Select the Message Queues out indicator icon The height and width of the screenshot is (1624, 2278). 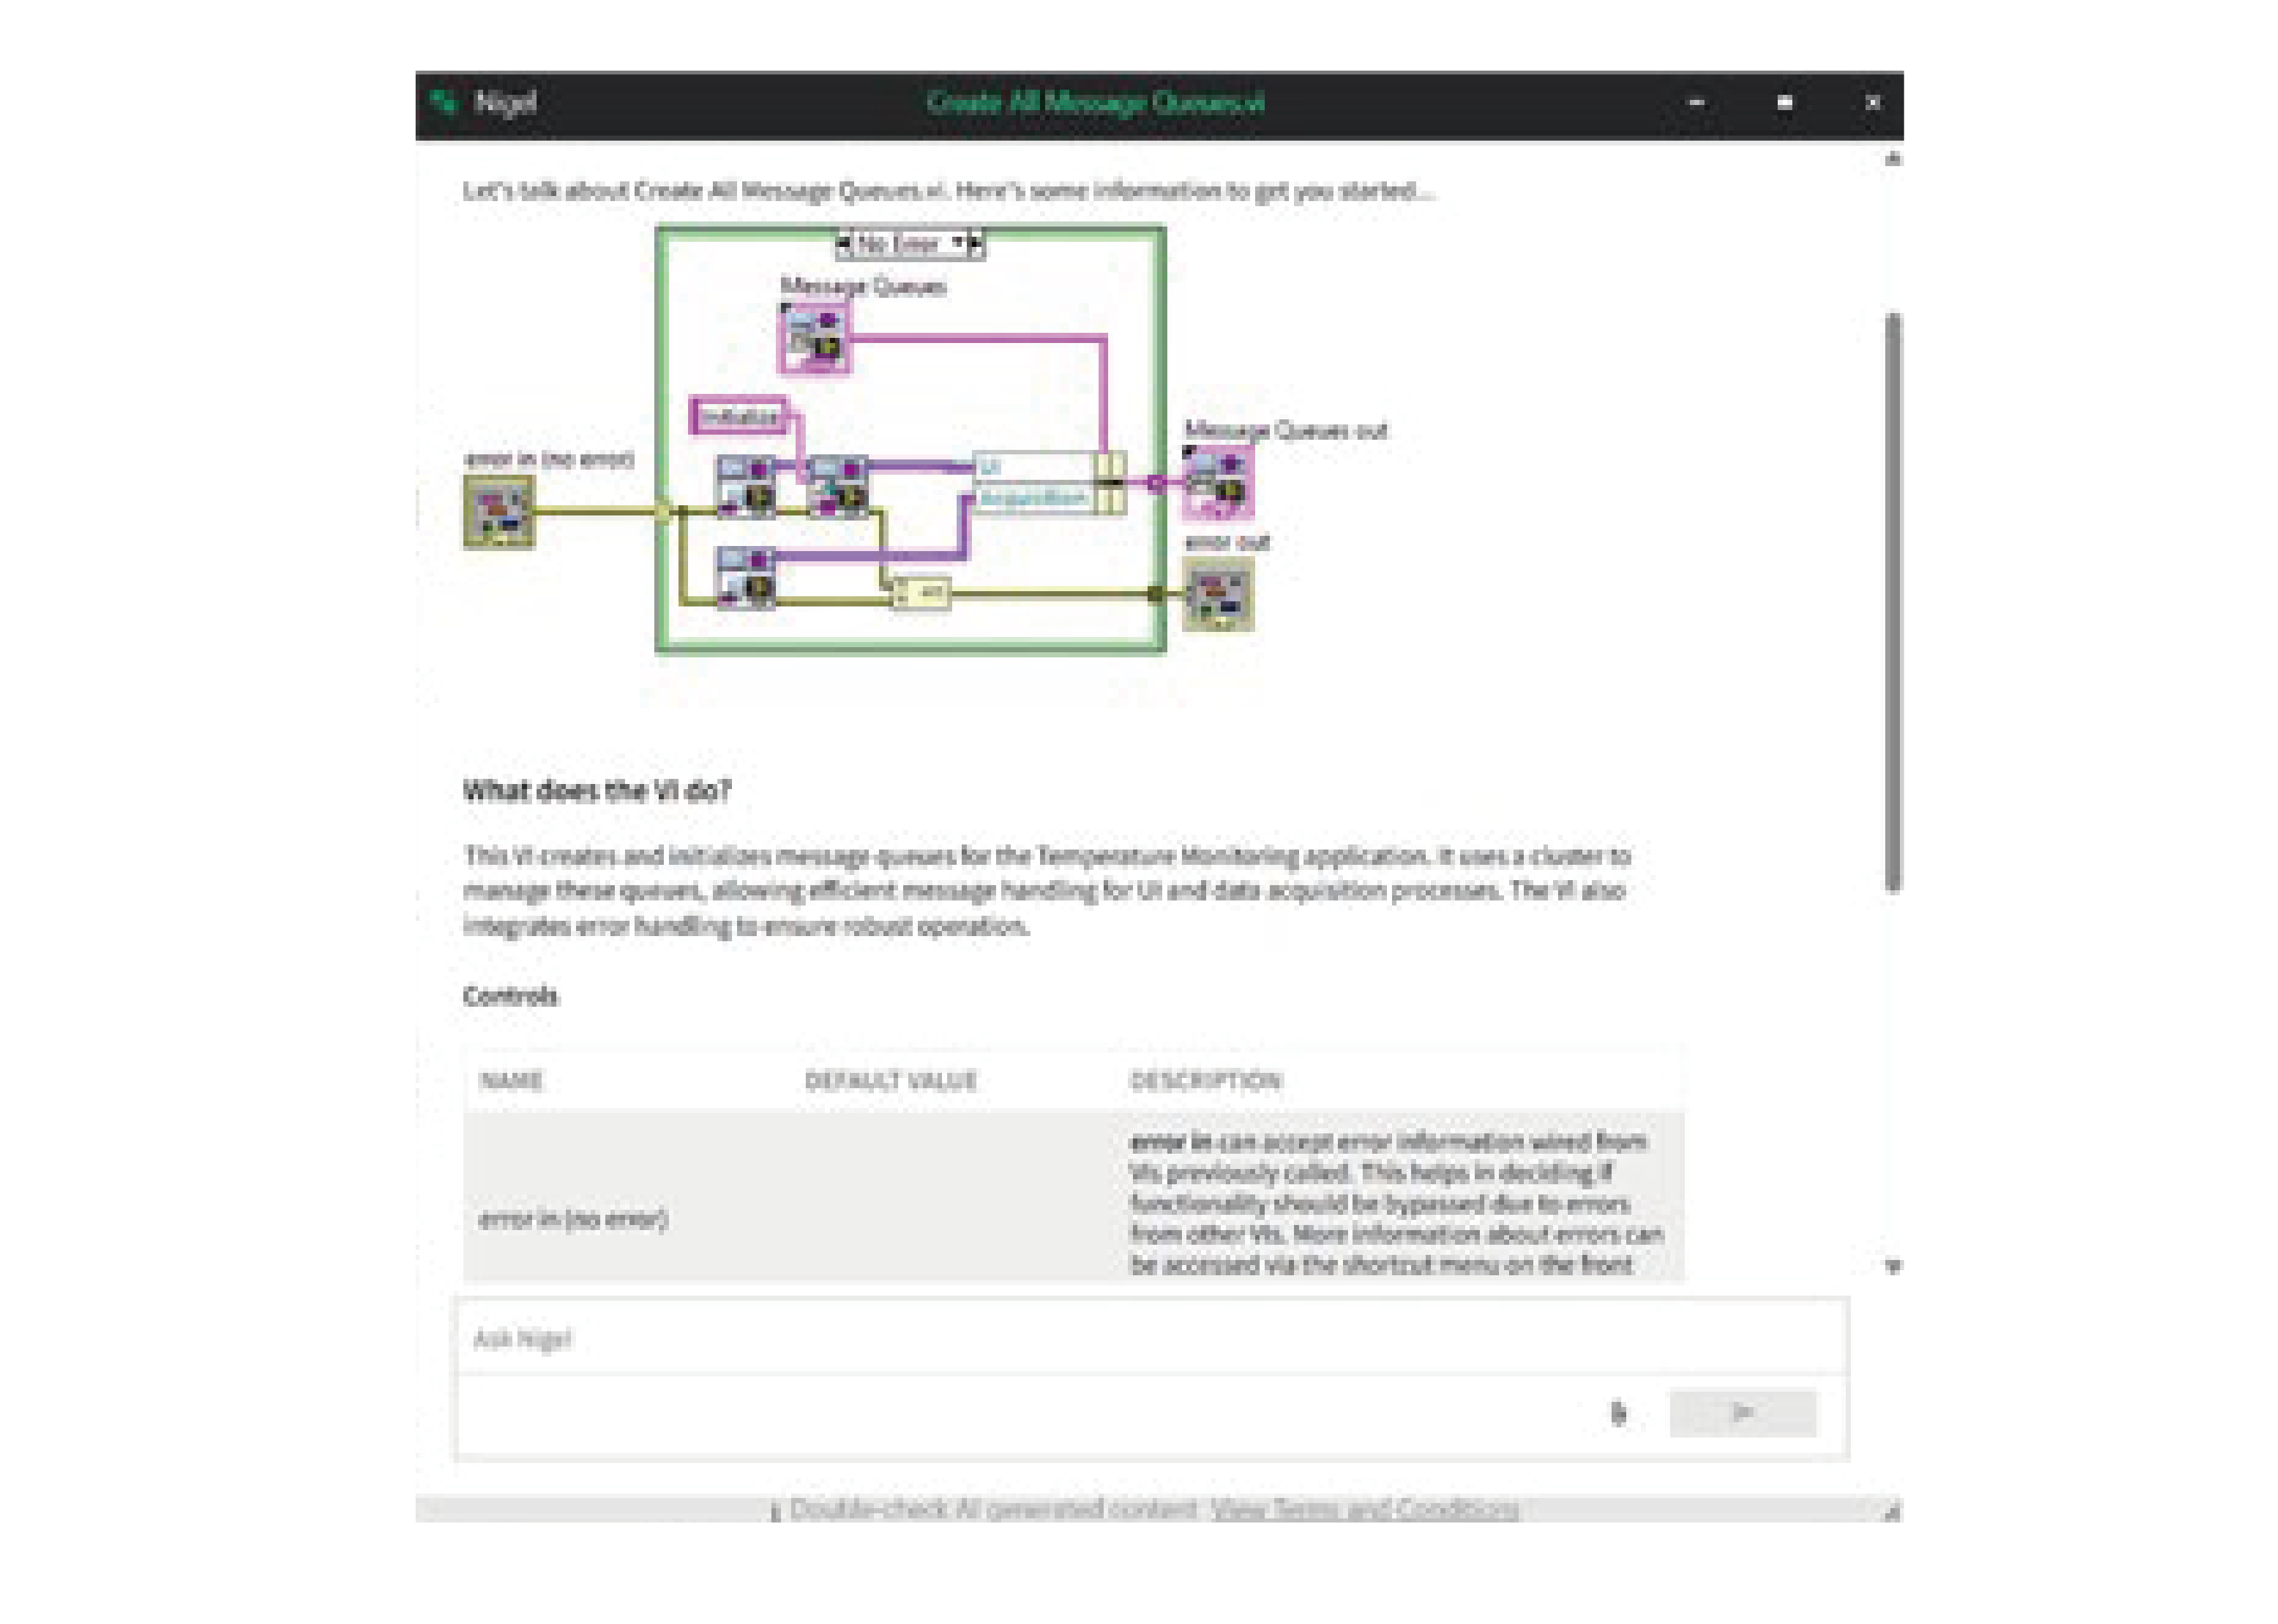1217,482
